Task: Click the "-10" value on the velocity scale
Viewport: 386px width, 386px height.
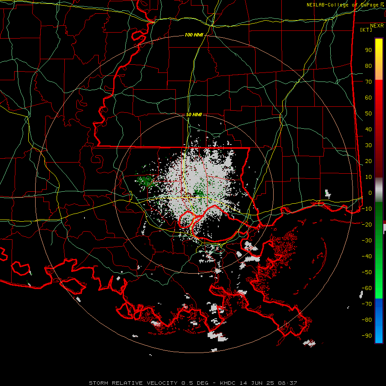Action: (367, 209)
